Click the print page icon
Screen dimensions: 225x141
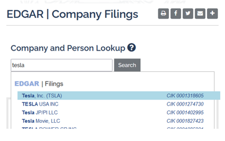163,14
